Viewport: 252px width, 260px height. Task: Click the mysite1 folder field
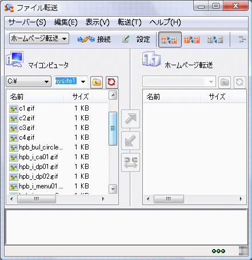pyautogui.click(x=66, y=81)
